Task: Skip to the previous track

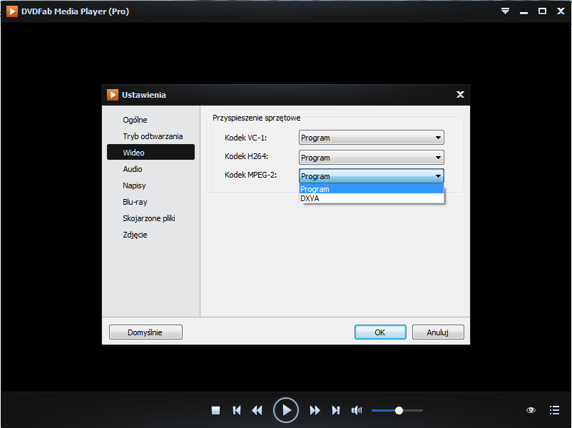Action: 237,410
